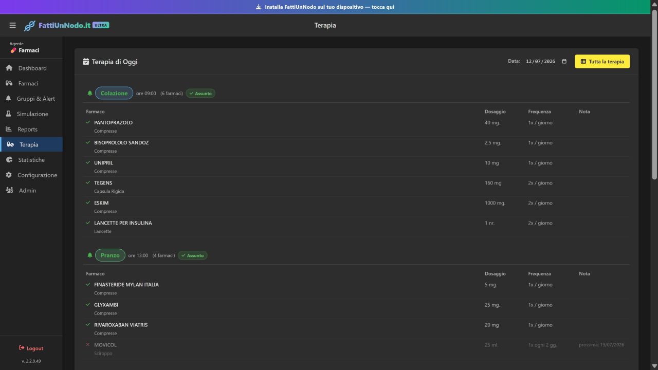Click the Colazione meal pill button
Screen dimensions: 658x370
click(x=114, y=93)
